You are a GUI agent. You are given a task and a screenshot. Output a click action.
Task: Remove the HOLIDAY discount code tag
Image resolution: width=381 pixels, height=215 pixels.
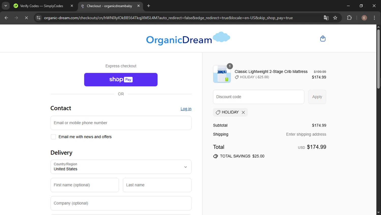243,112
